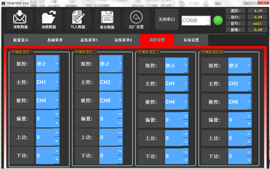Decrease 上边 value in mix two with down arrow
This screenshot has height=169, width=270.
120,141
